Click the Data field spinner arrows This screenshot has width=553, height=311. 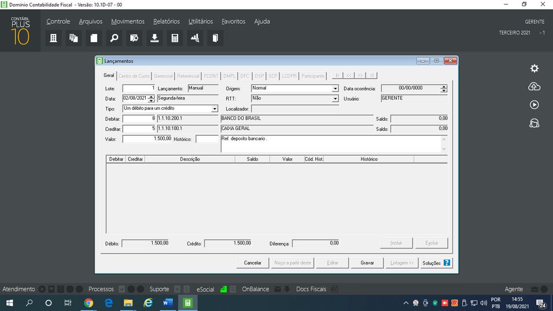(x=152, y=99)
